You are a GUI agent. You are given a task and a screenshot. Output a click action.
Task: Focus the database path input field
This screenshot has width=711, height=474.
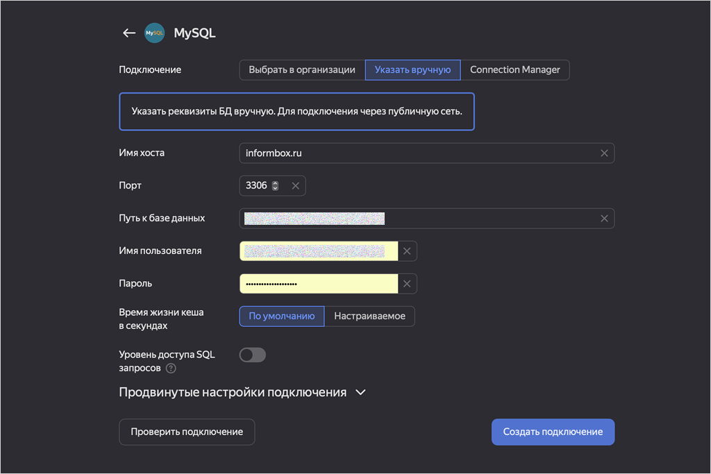427,219
